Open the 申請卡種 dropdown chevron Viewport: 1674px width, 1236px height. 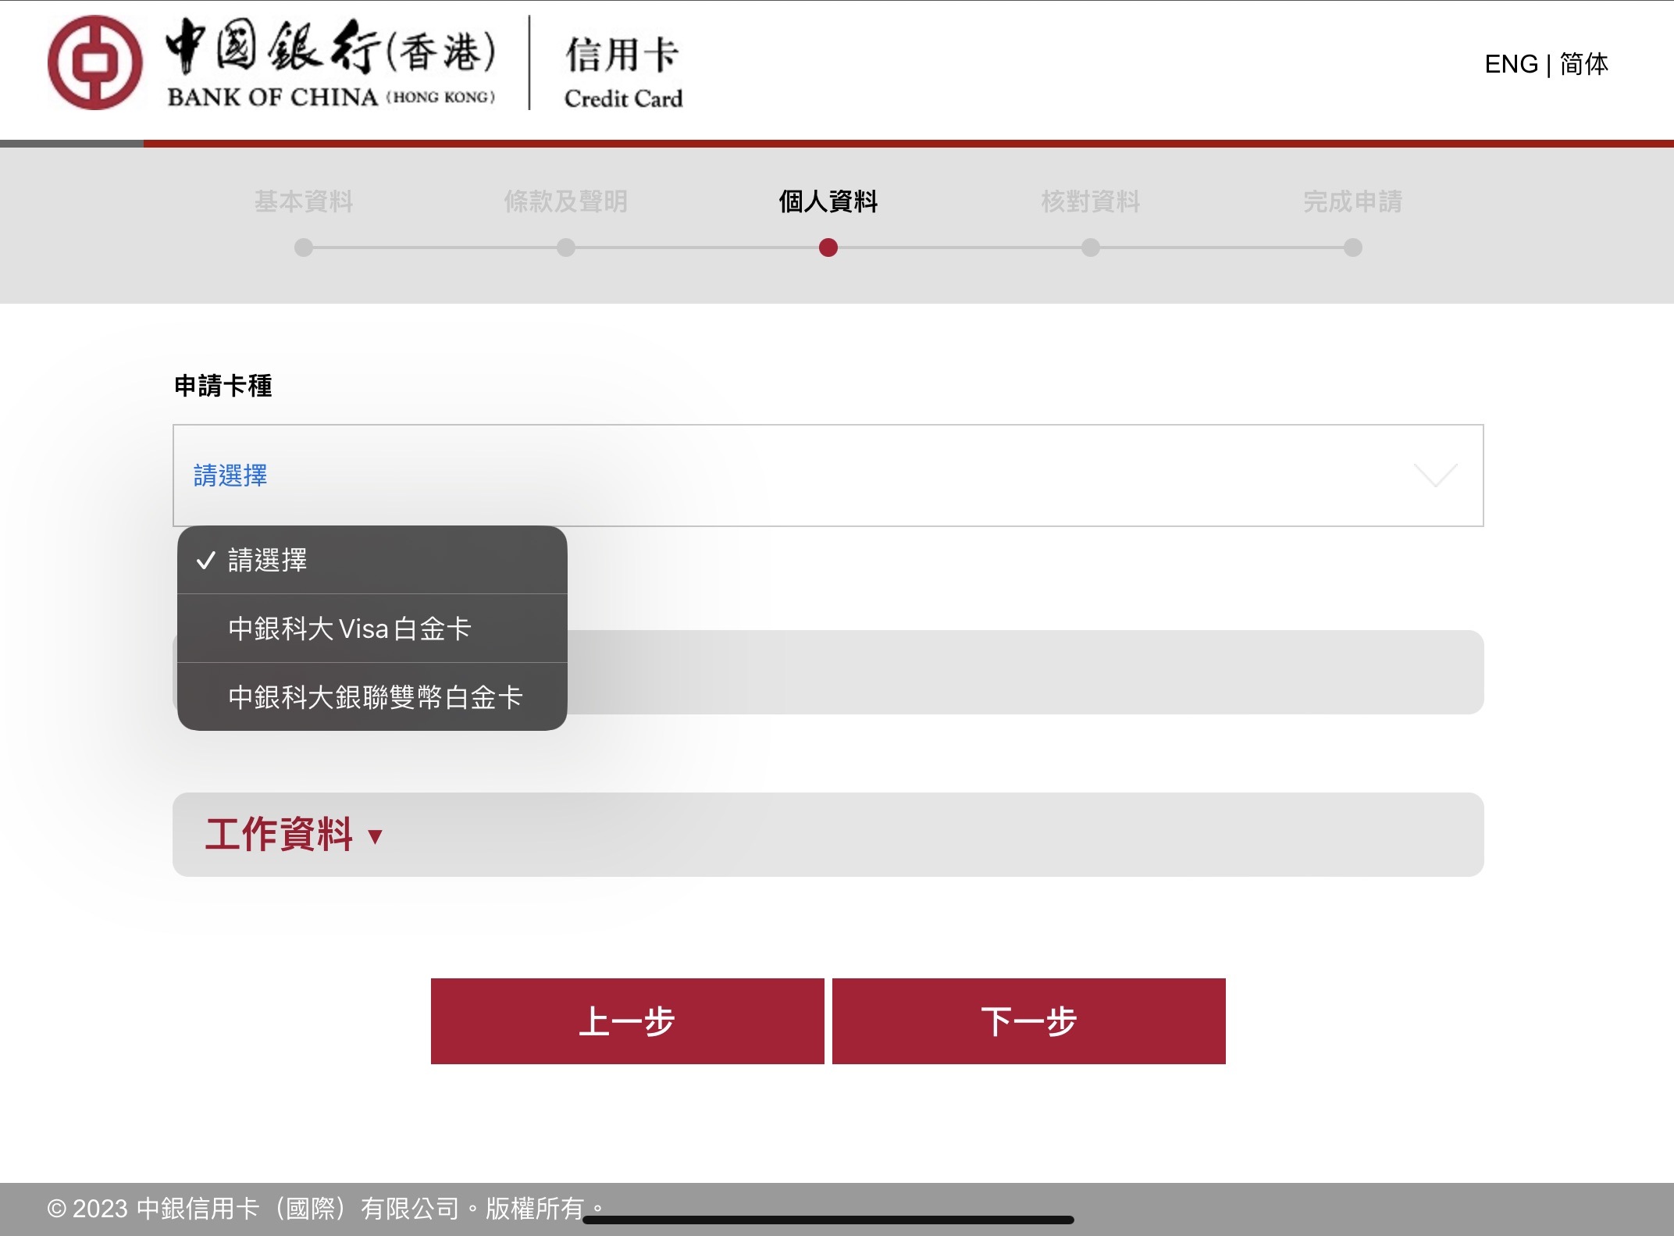pyautogui.click(x=1435, y=475)
